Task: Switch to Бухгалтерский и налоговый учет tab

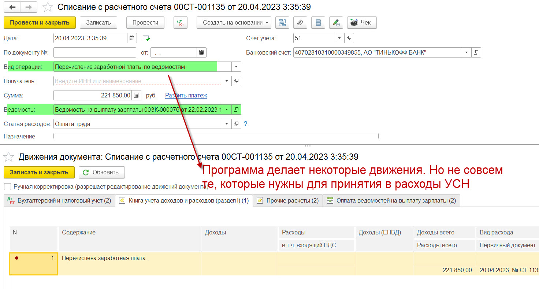Action: 59,201
